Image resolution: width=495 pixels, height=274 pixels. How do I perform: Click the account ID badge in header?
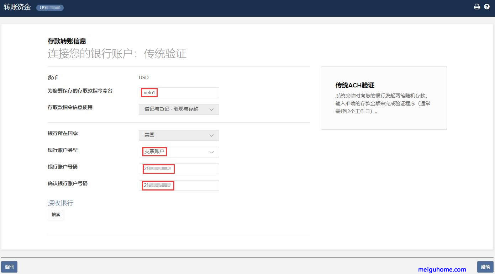pos(50,7)
